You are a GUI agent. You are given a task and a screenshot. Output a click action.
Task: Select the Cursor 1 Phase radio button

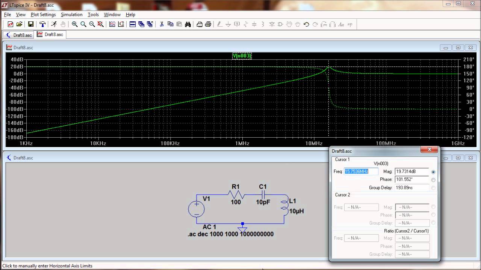point(433,180)
